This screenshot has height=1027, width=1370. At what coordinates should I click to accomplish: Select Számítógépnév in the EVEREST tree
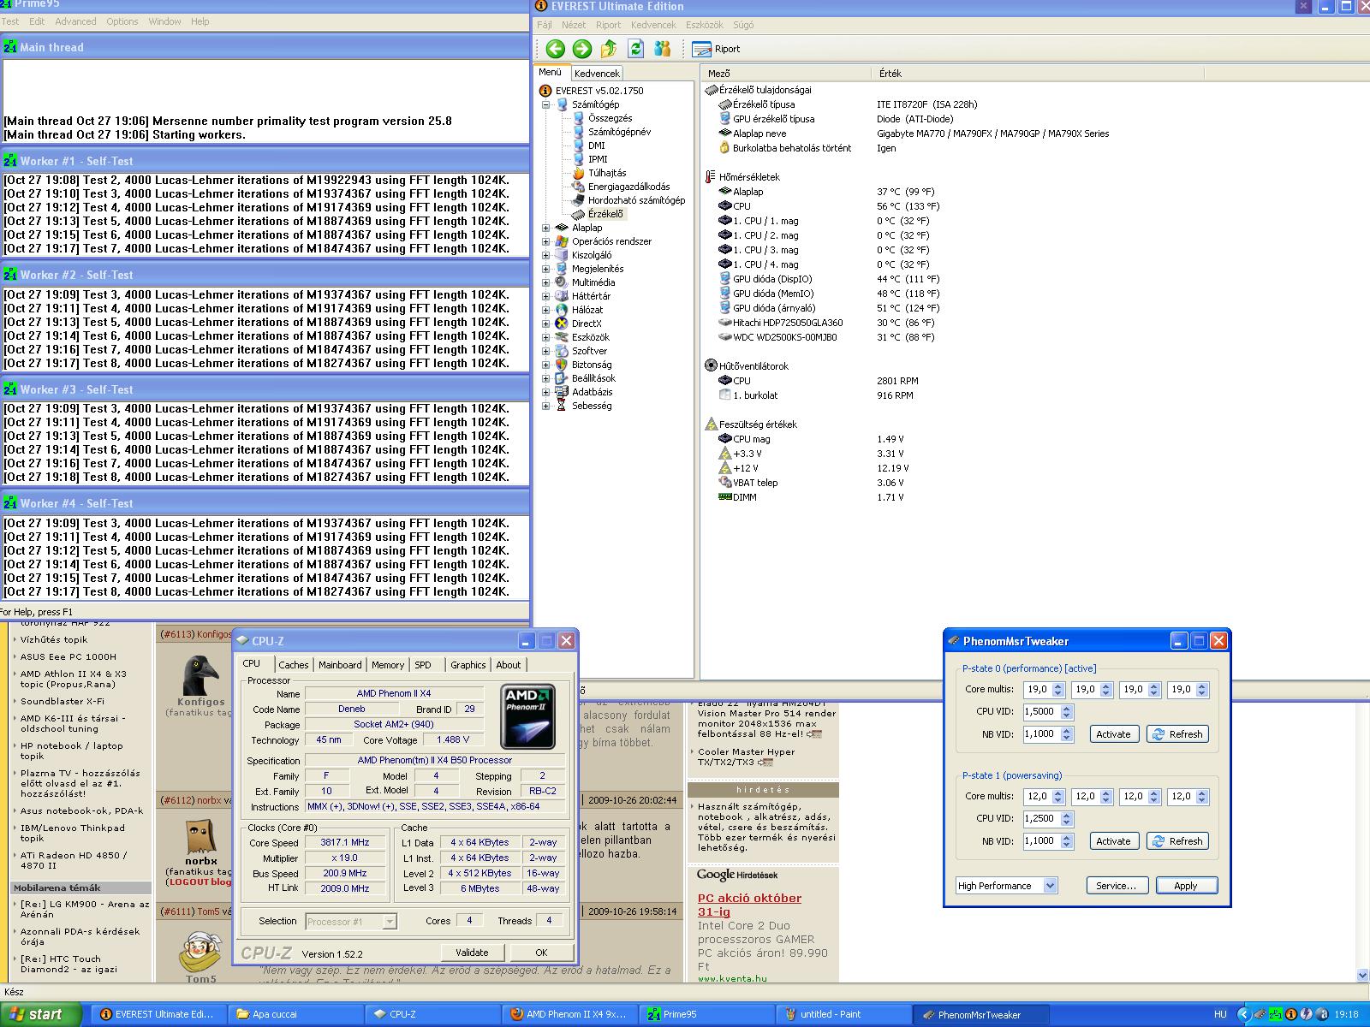(619, 132)
